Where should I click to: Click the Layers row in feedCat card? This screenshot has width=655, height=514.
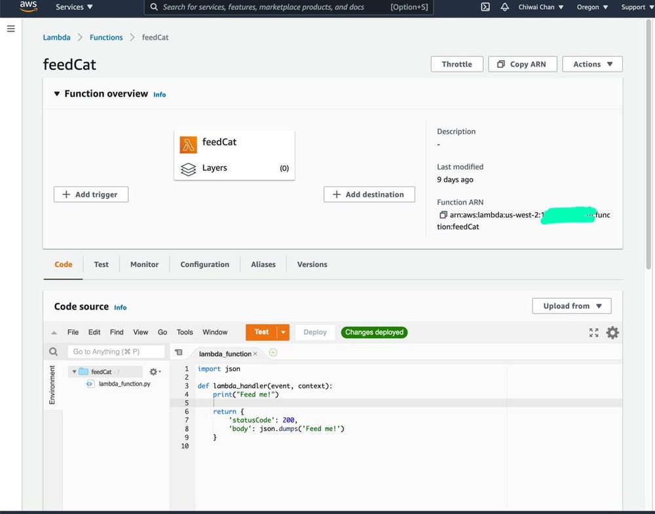tap(234, 168)
